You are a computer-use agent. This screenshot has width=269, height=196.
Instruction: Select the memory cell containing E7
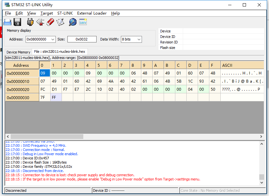tap(78, 89)
